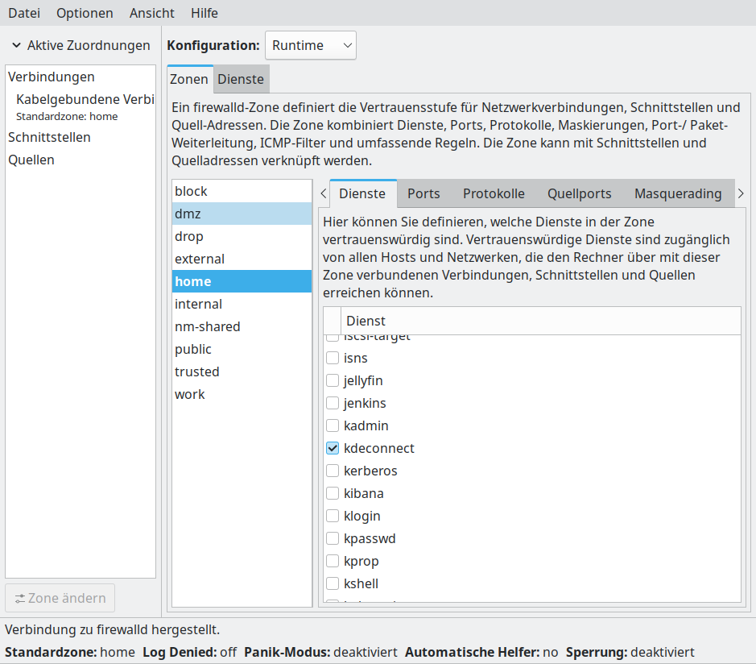Enable the kpasswd service checkbox
The width and height of the screenshot is (756, 664).
(333, 538)
